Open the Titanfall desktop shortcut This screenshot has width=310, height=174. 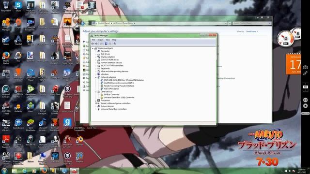pyautogui.click(x=18, y=40)
